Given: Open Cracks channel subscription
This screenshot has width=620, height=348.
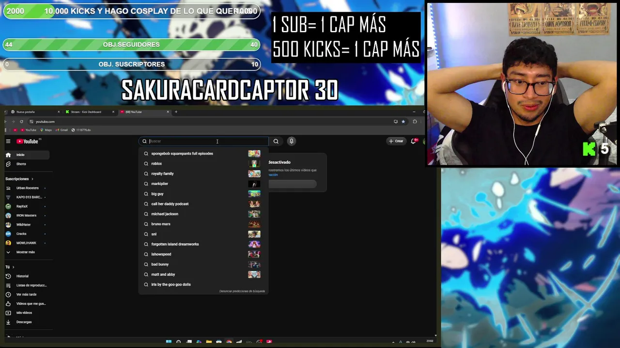Looking at the screenshot, I should [27, 234].
